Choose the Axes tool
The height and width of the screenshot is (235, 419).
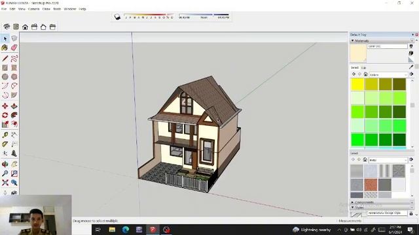coord(5,153)
